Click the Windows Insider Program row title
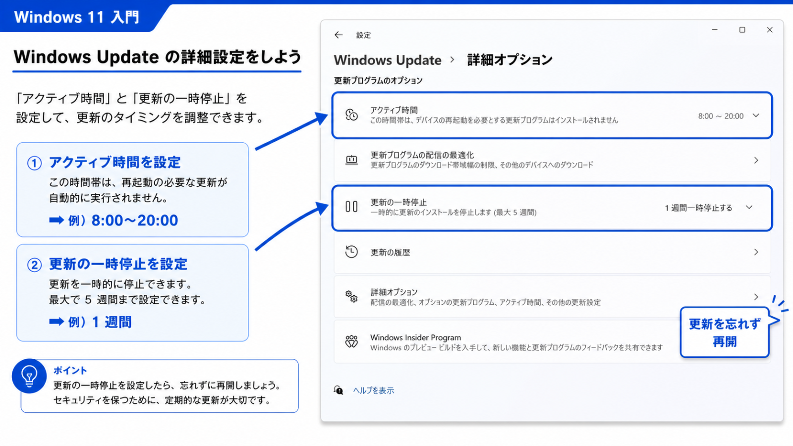This screenshot has width=793, height=446. pos(415,337)
